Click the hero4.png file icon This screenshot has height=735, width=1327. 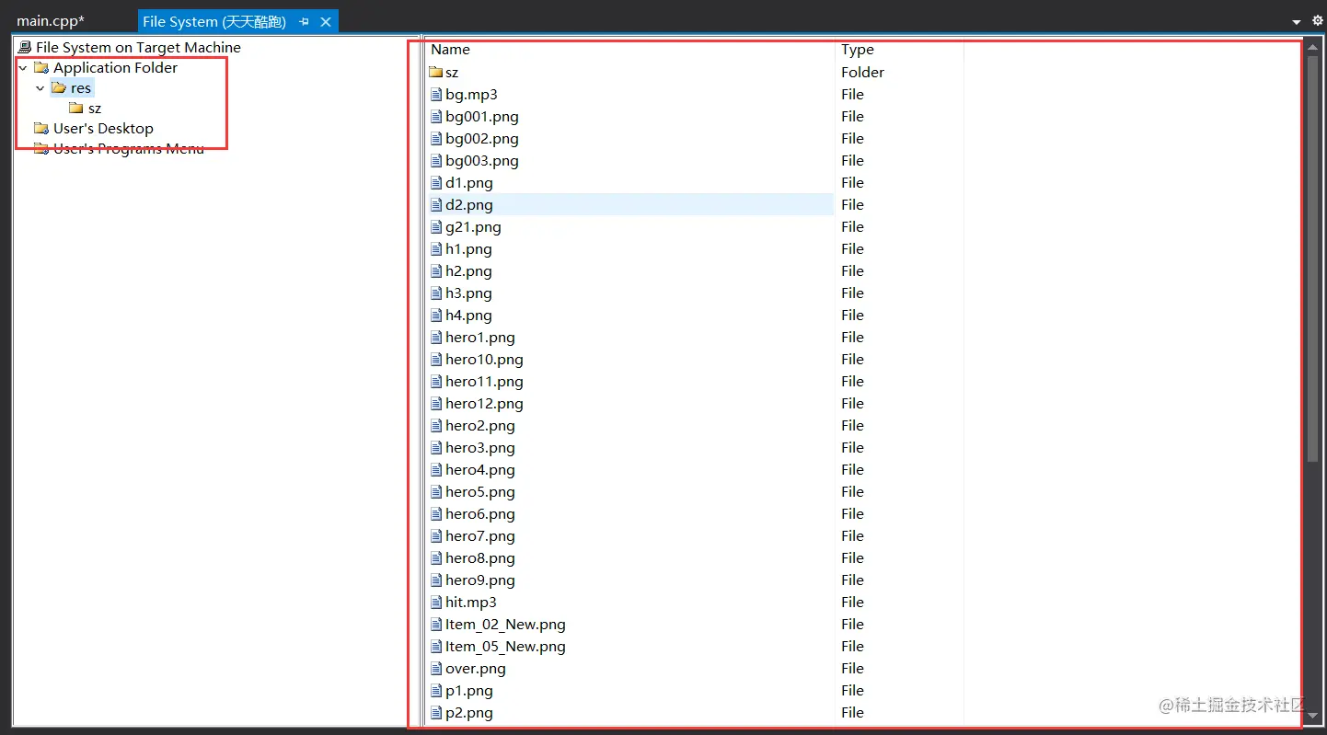coord(437,469)
